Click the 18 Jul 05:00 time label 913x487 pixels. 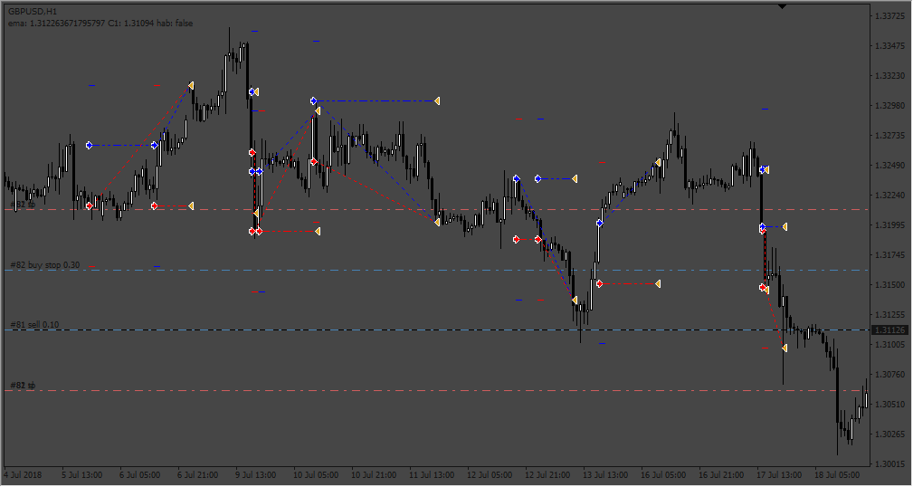click(837, 474)
